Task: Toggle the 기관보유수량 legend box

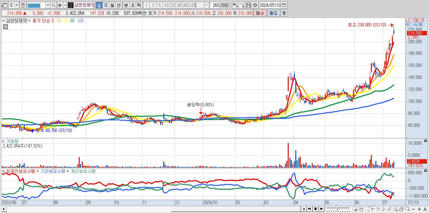Action: tap(38, 171)
